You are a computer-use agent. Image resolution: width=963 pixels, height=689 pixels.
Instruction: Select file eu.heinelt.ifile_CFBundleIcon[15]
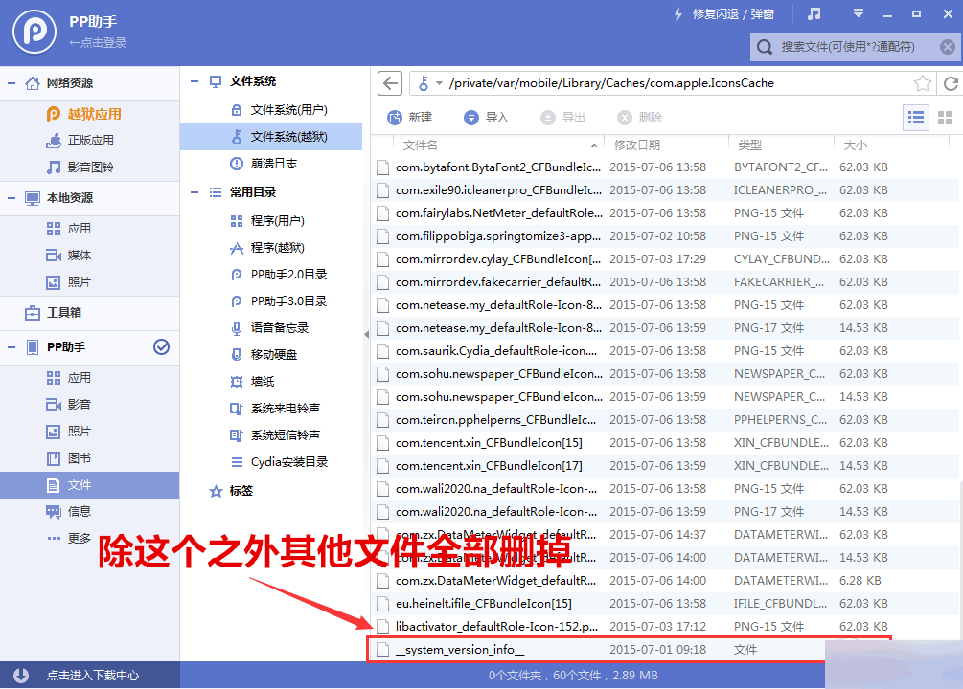pyautogui.click(x=666, y=604)
